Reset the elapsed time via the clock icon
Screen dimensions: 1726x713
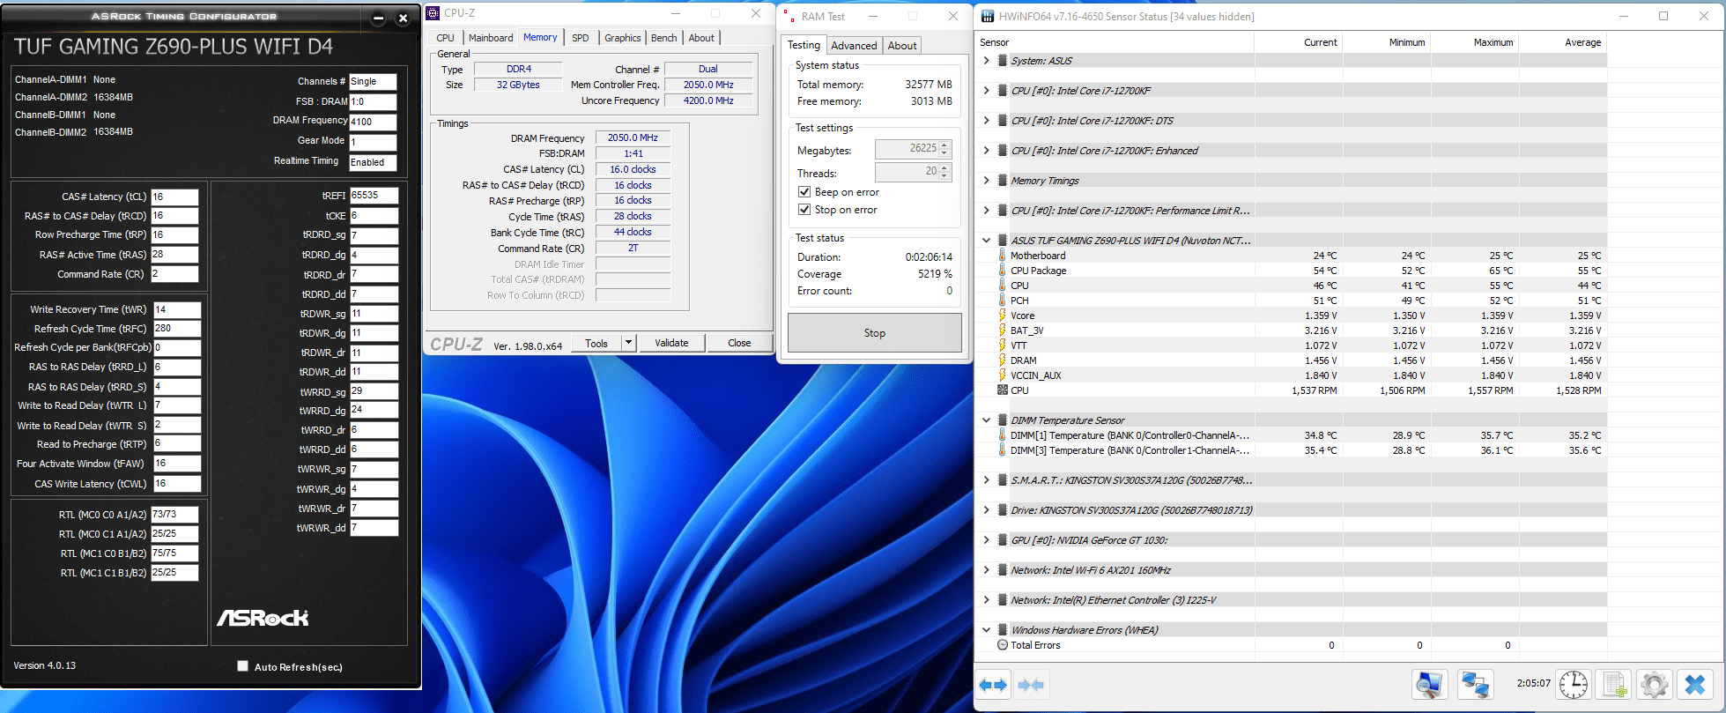[x=1573, y=685]
